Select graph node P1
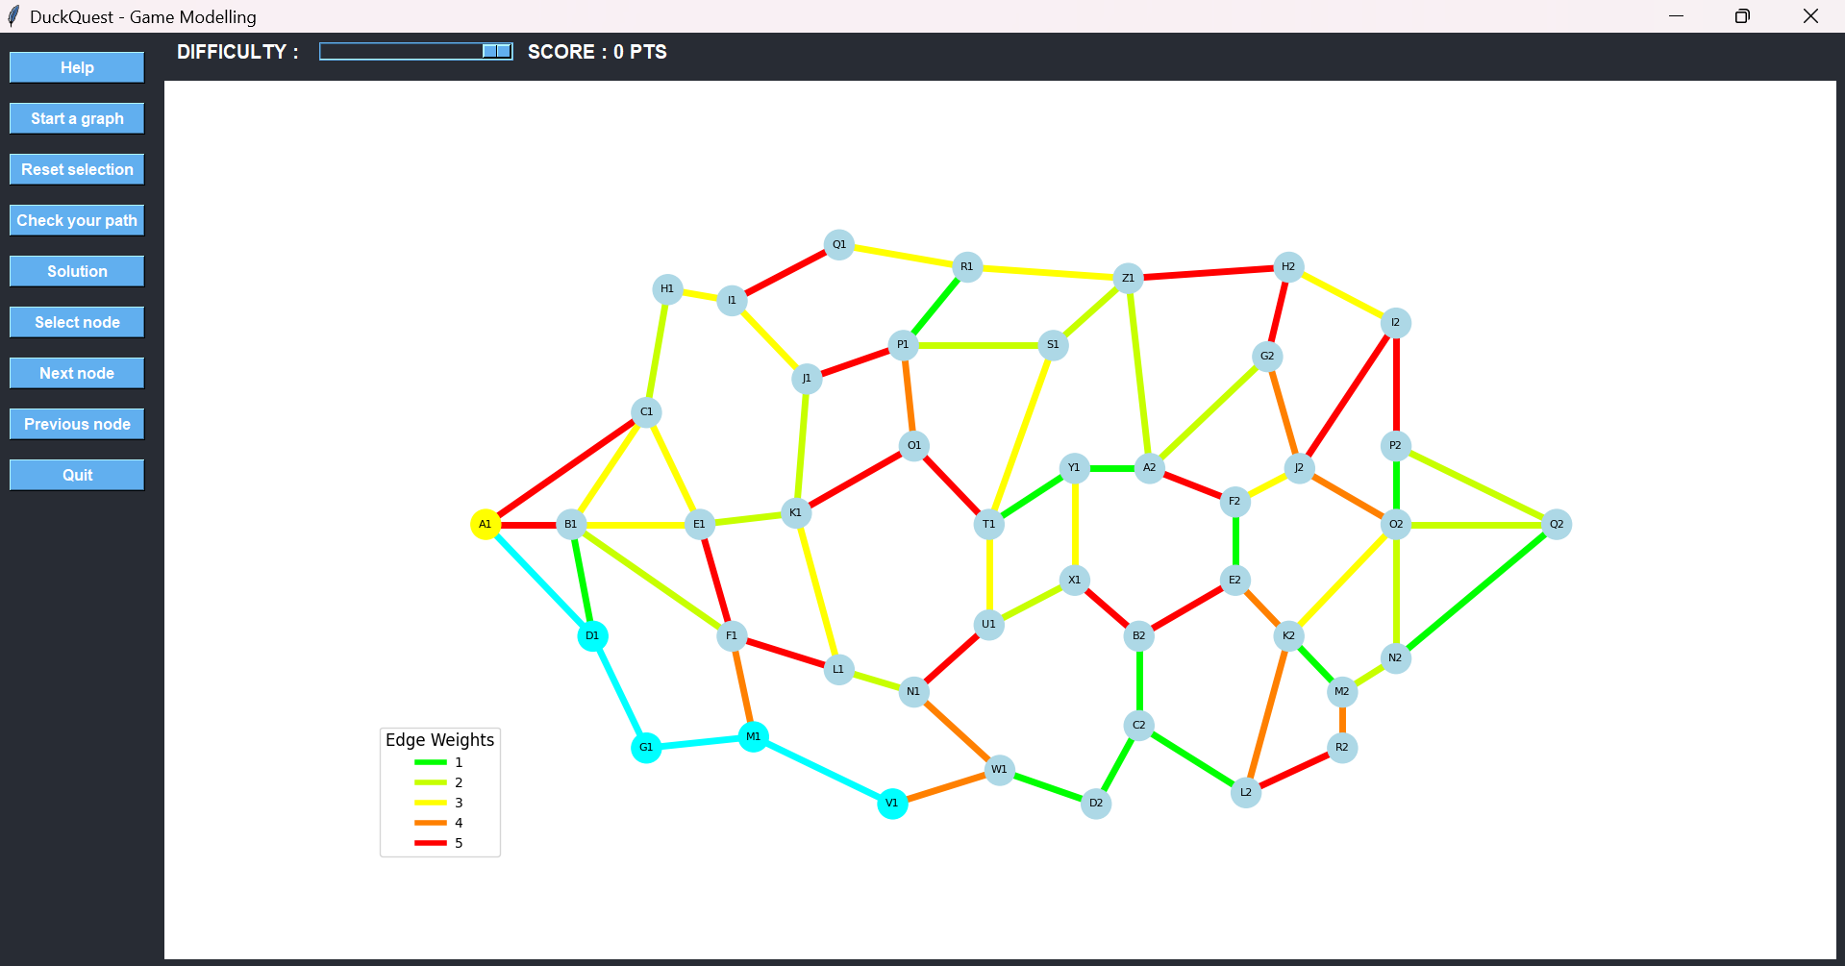This screenshot has height=966, width=1845. (903, 344)
